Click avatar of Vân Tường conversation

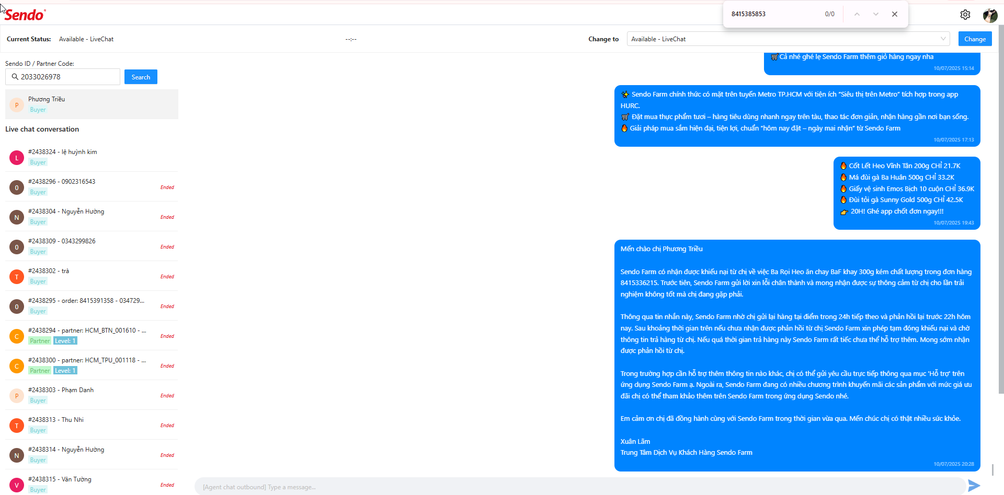click(17, 485)
